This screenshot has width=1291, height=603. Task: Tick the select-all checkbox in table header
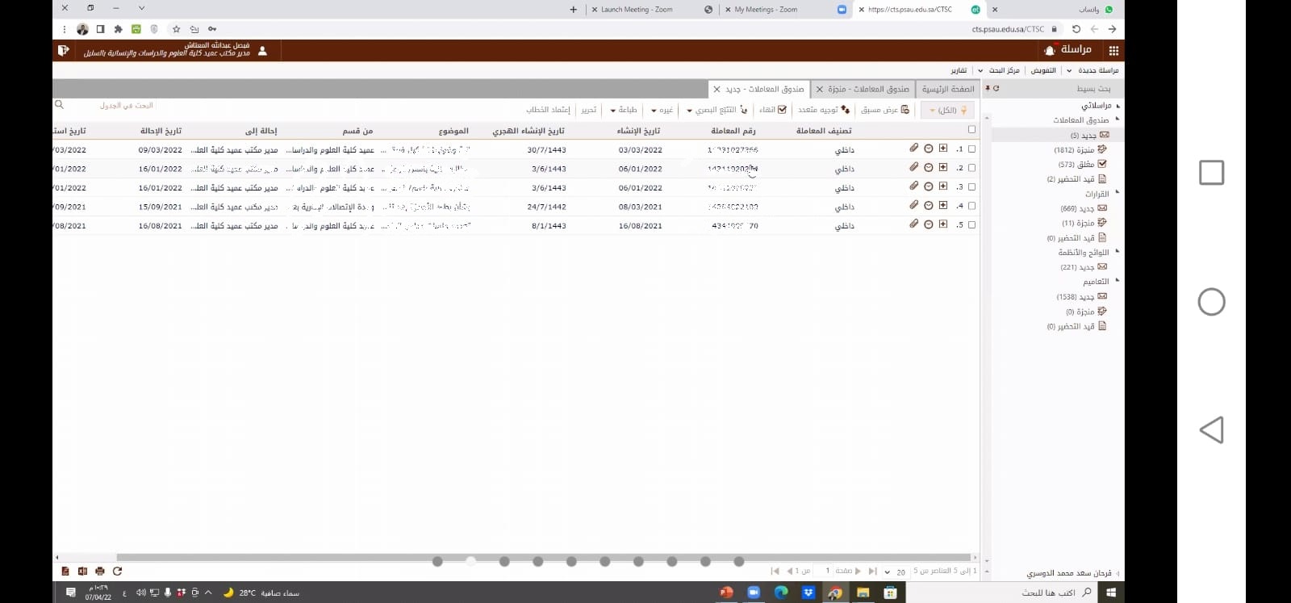pos(971,129)
